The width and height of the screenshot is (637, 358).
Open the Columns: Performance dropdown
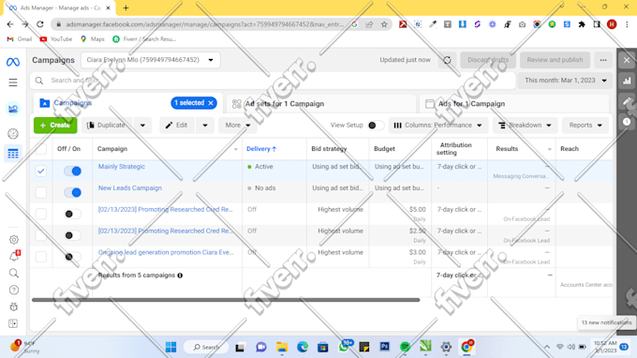(x=438, y=126)
